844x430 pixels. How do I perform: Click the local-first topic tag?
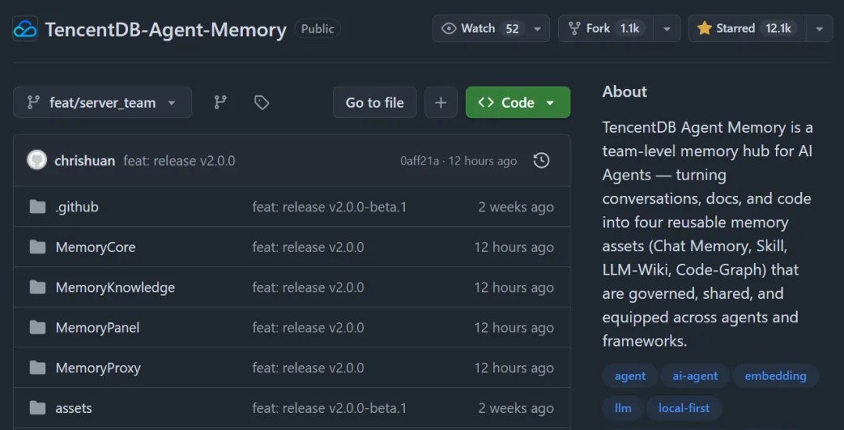(684, 408)
